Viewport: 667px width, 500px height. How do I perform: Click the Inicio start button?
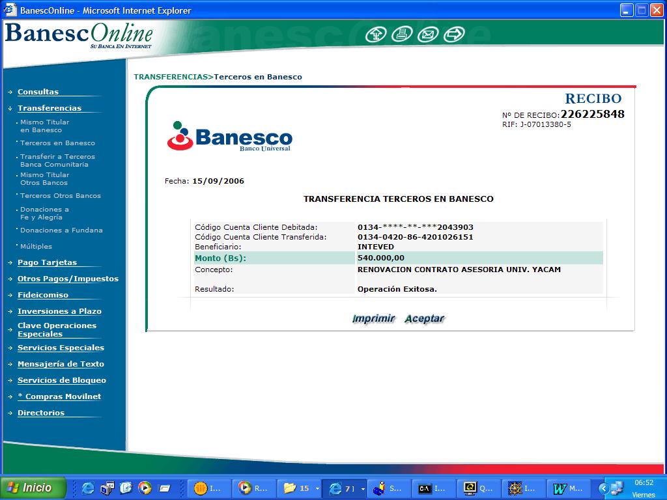33,488
